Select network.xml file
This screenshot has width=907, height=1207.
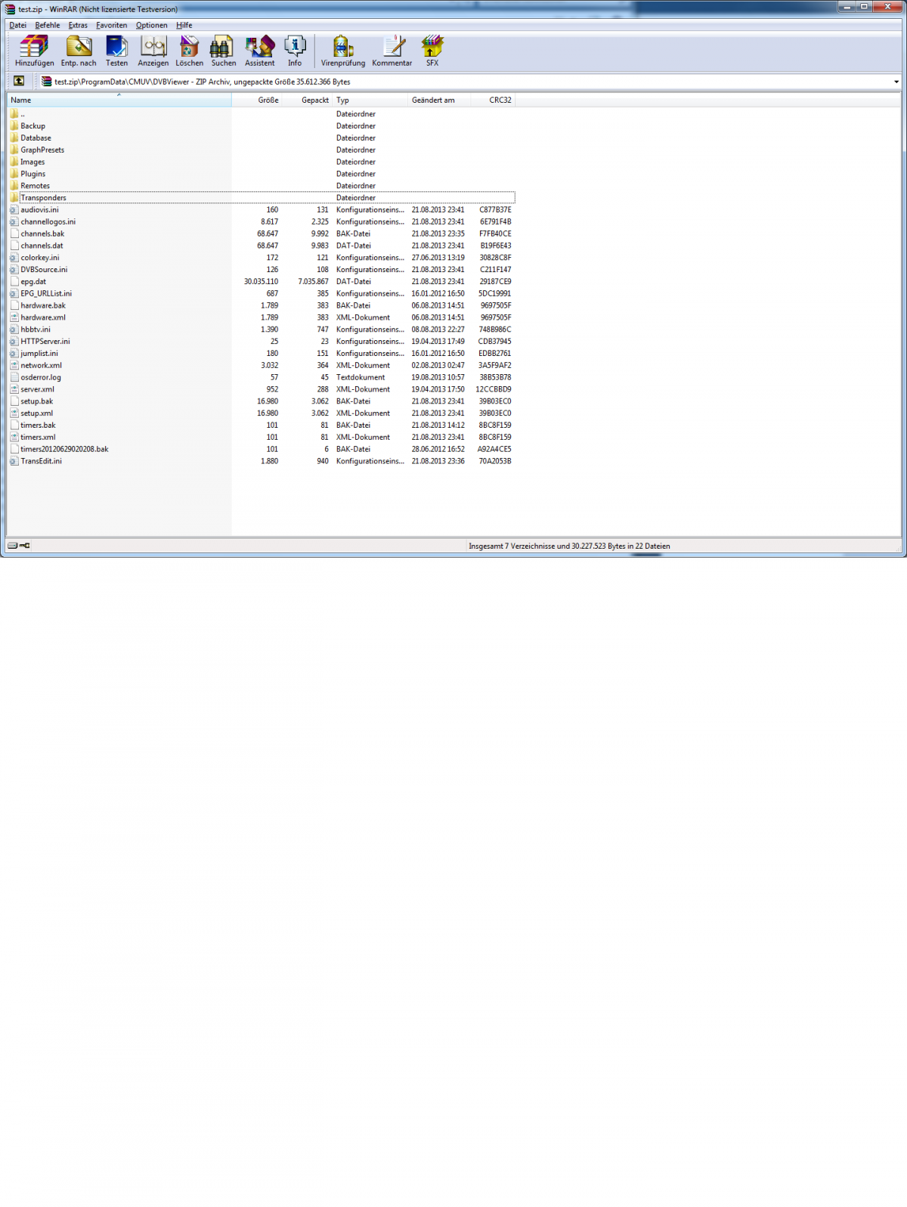(262, 365)
